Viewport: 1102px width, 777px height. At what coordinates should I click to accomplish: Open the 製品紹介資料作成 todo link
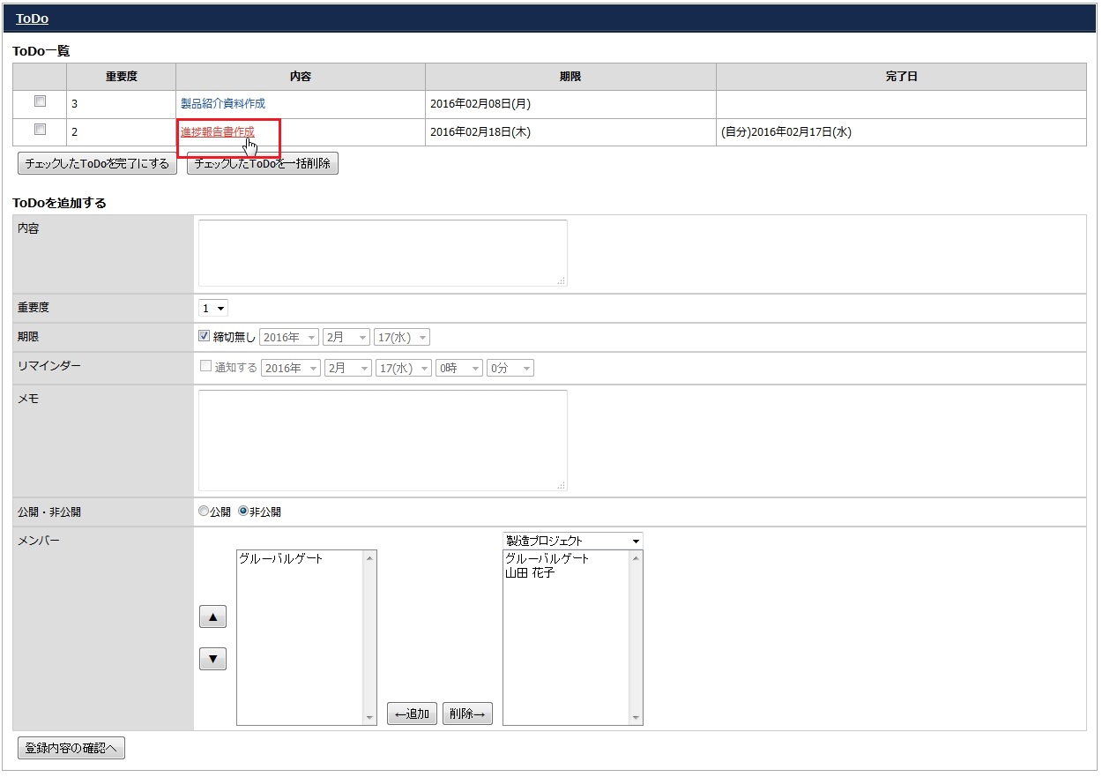click(223, 103)
